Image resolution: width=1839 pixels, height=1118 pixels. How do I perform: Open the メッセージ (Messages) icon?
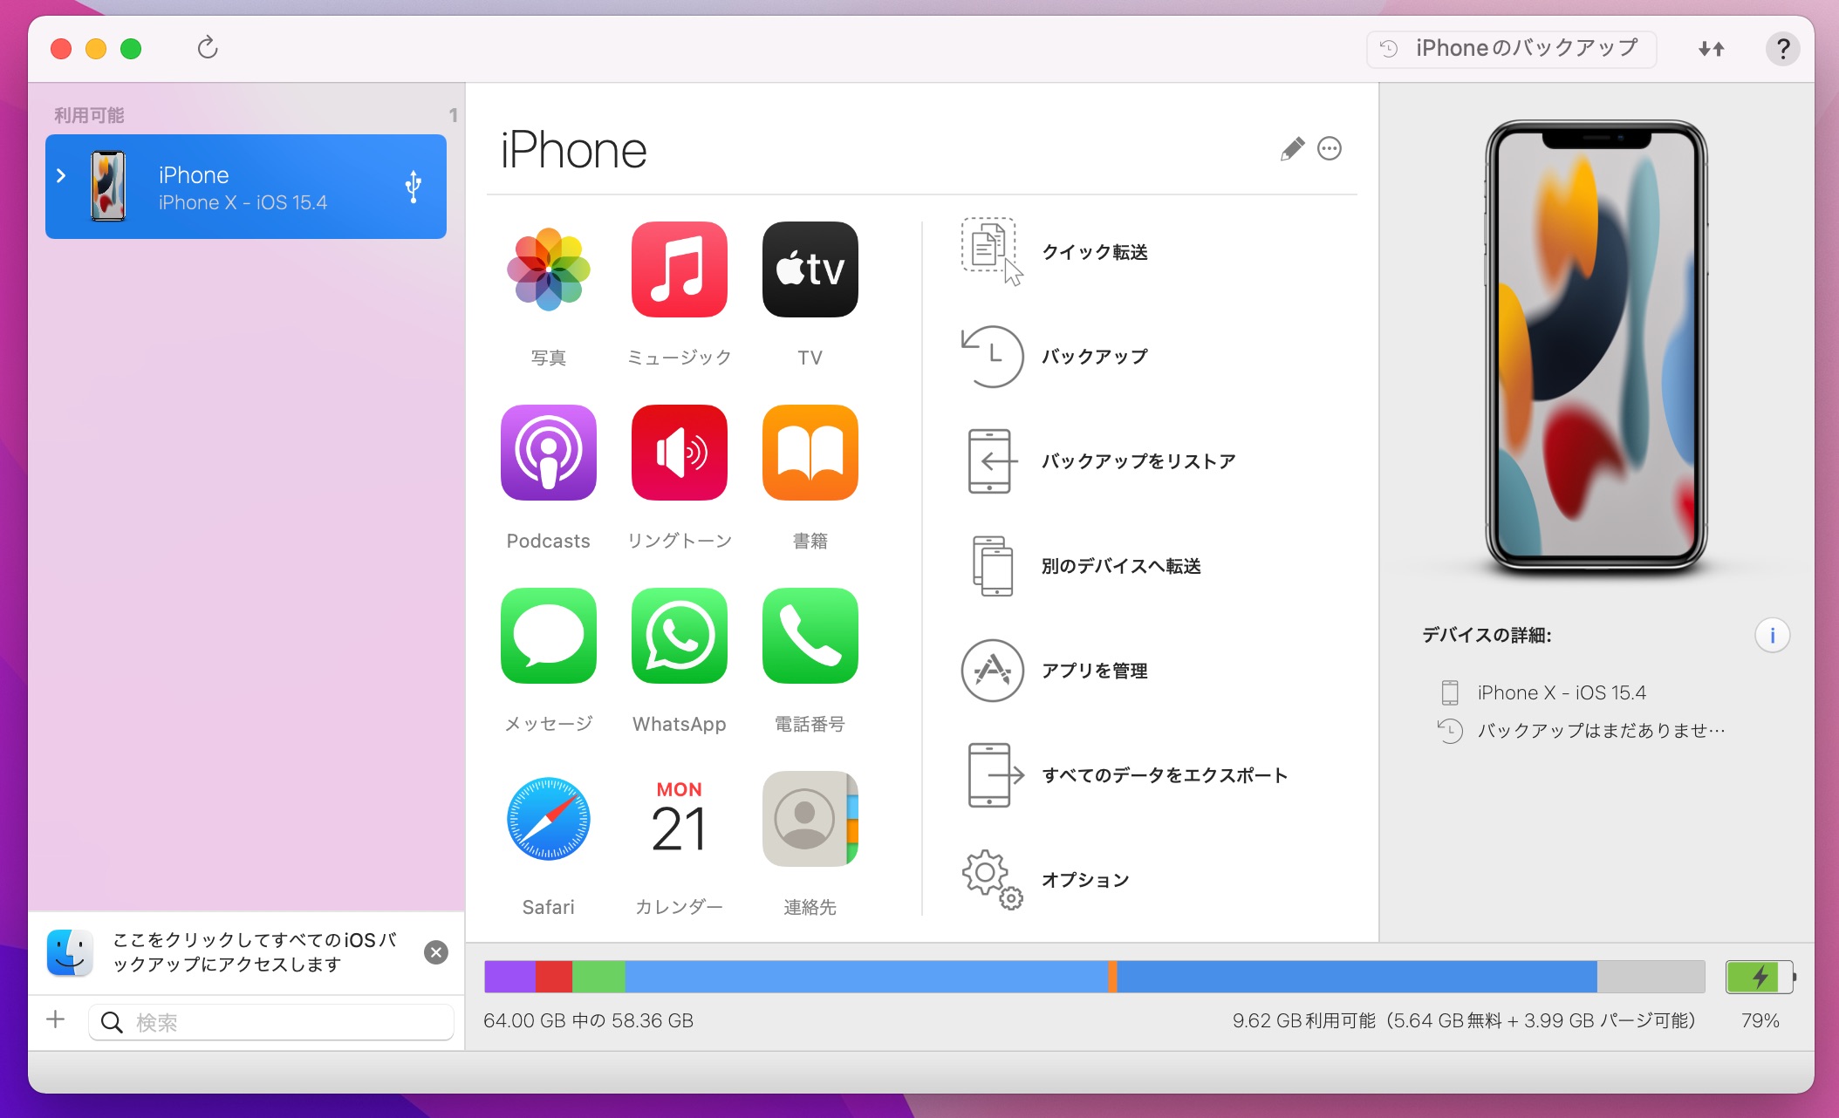point(549,636)
